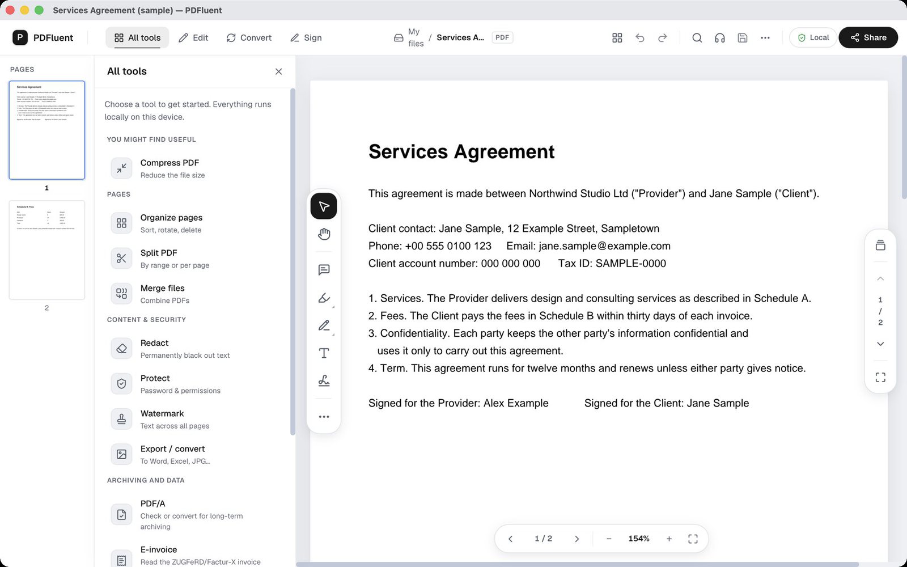This screenshot has height=567, width=907.
Task: Click the Share button
Action: [868, 37]
